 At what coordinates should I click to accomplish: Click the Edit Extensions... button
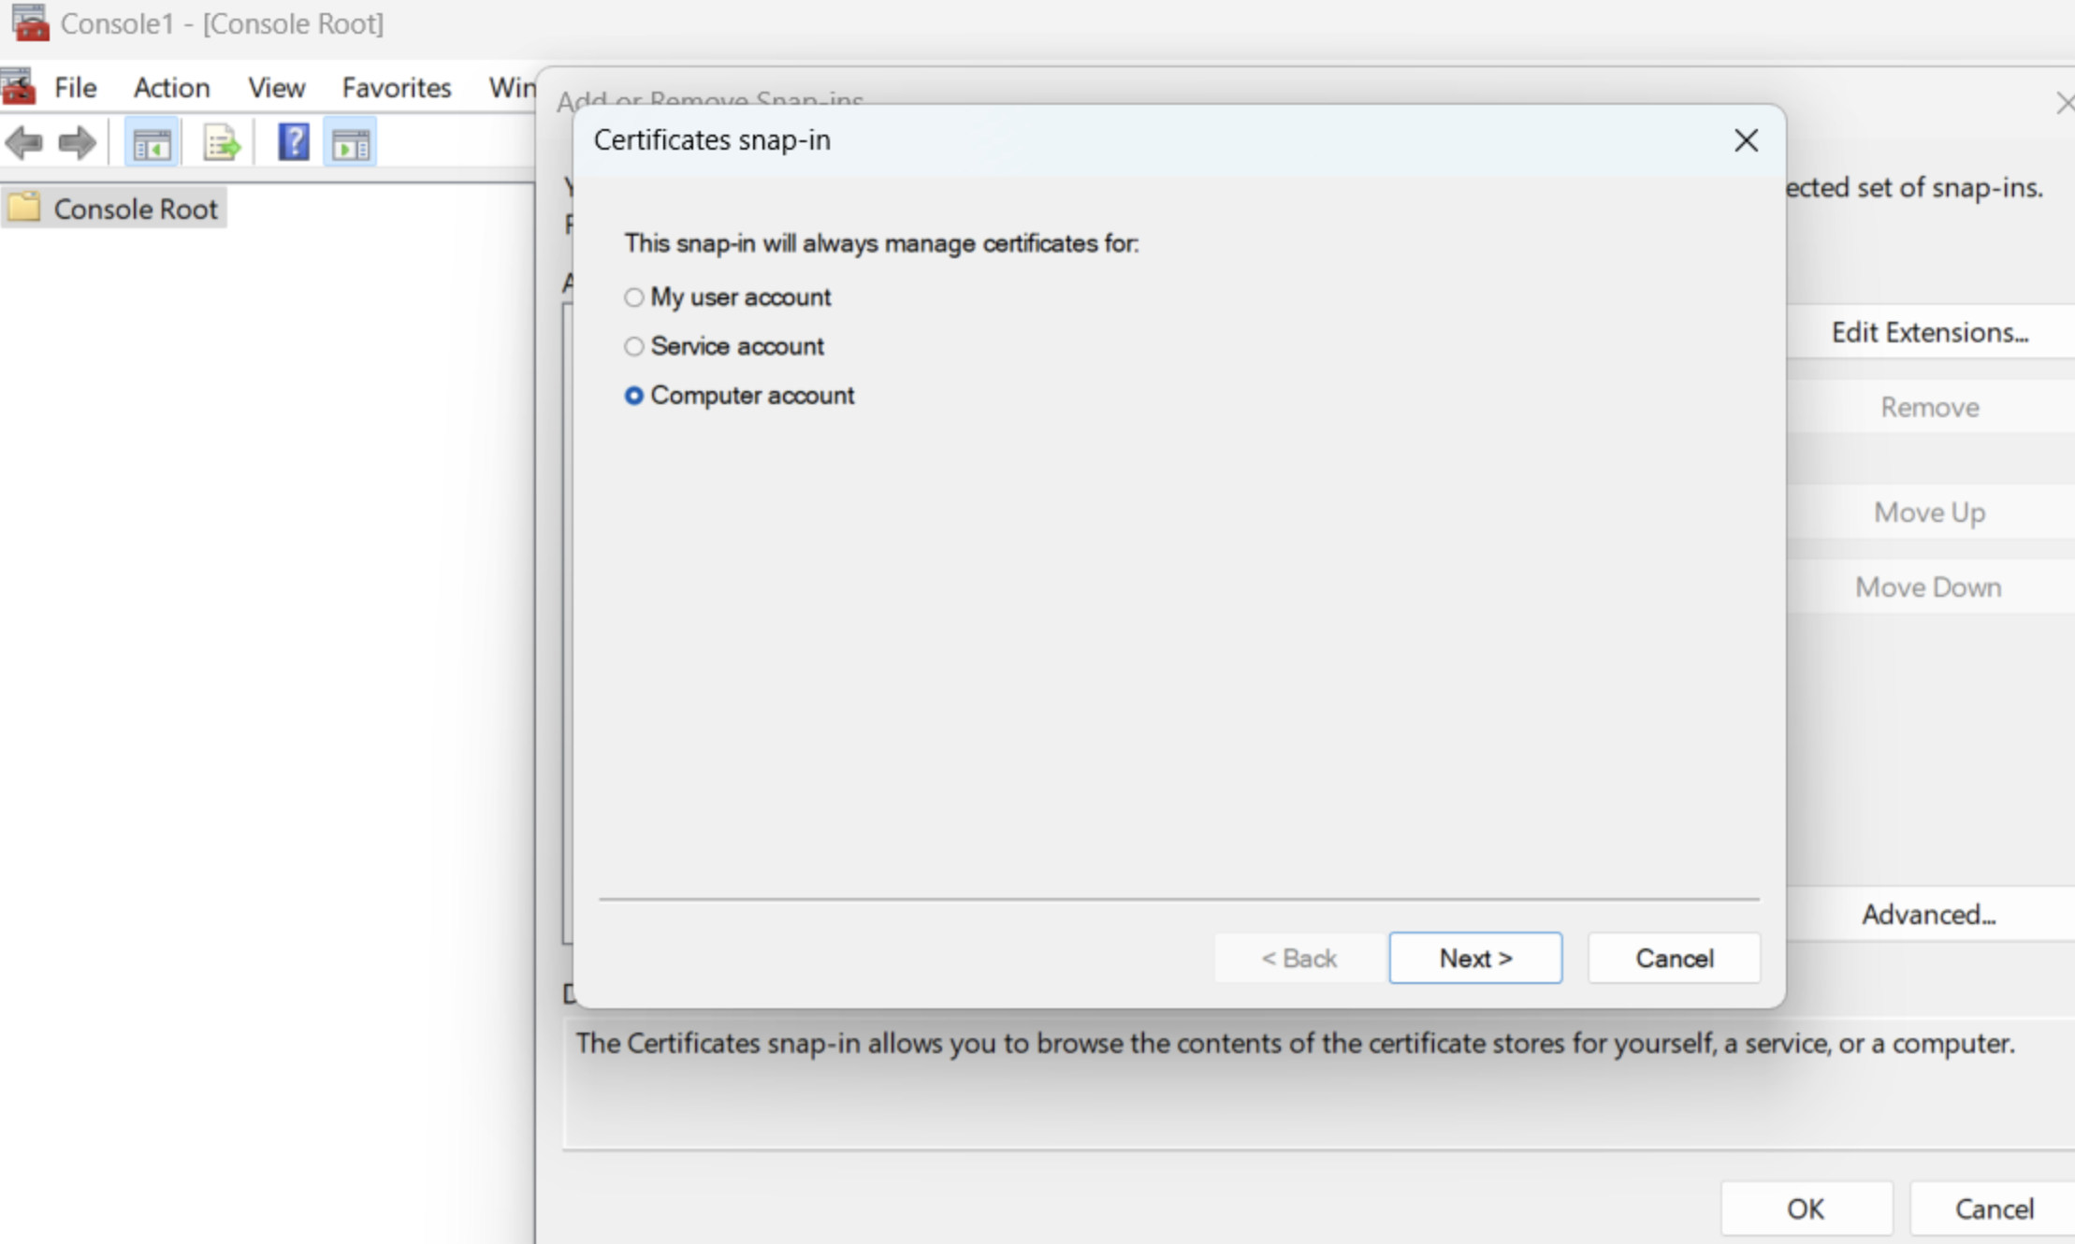tap(1929, 332)
